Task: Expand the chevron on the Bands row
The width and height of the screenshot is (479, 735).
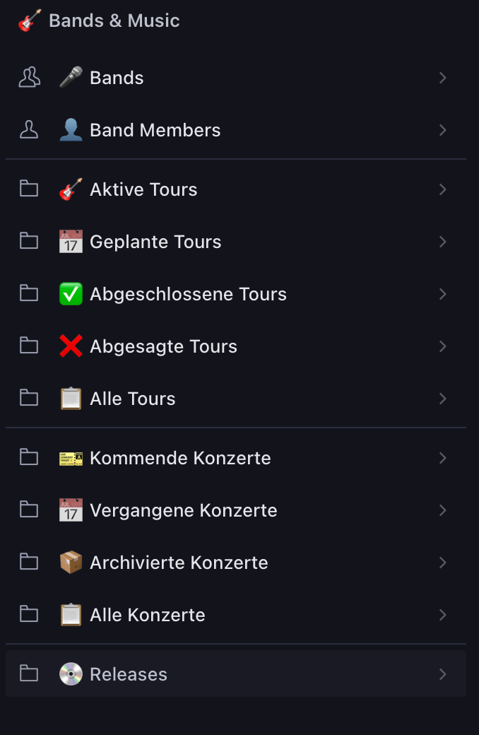Action: coord(443,78)
